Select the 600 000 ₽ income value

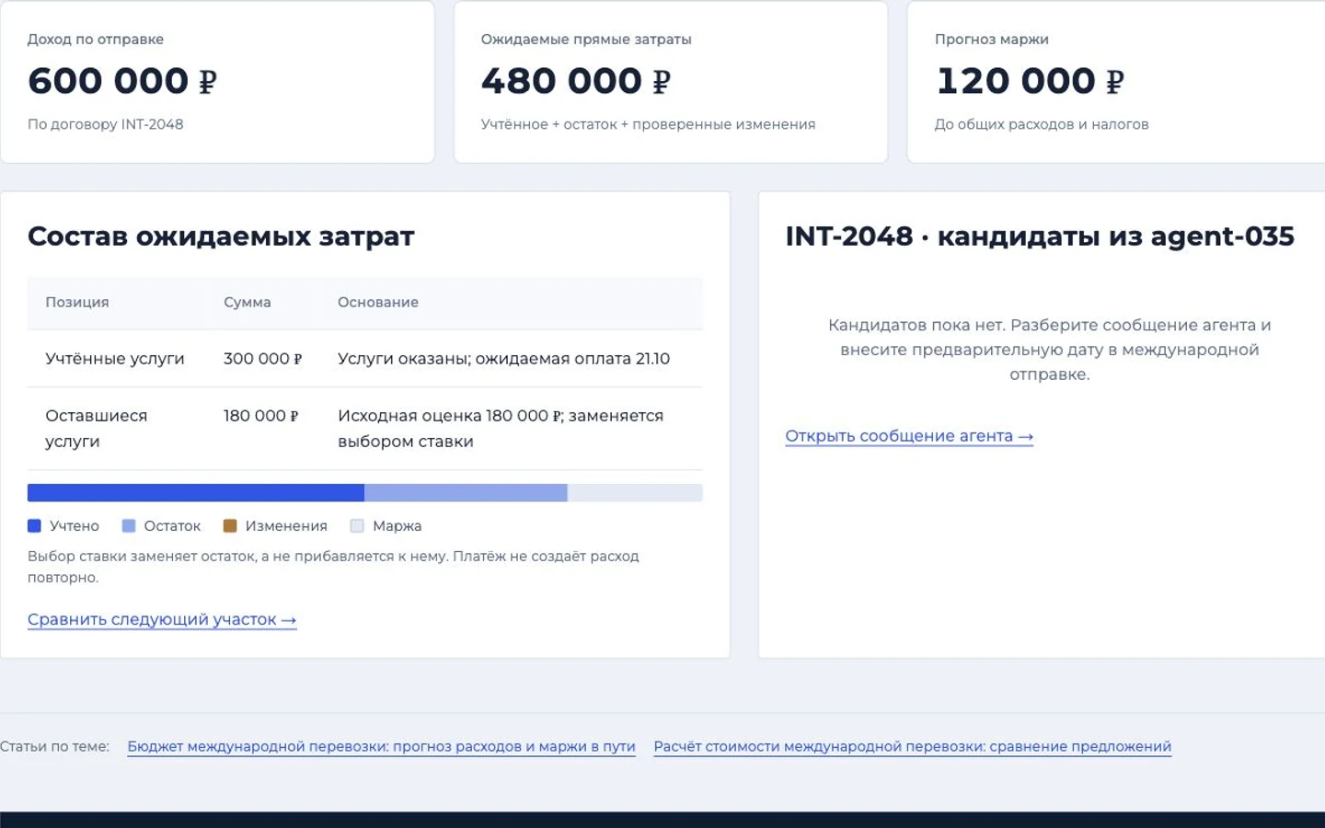pyautogui.click(x=122, y=81)
